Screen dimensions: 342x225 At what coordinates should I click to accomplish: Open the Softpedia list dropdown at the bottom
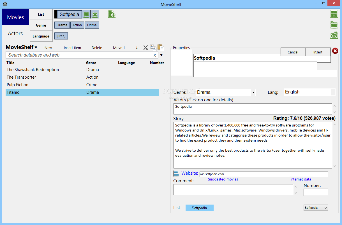pyautogui.click(x=316, y=208)
